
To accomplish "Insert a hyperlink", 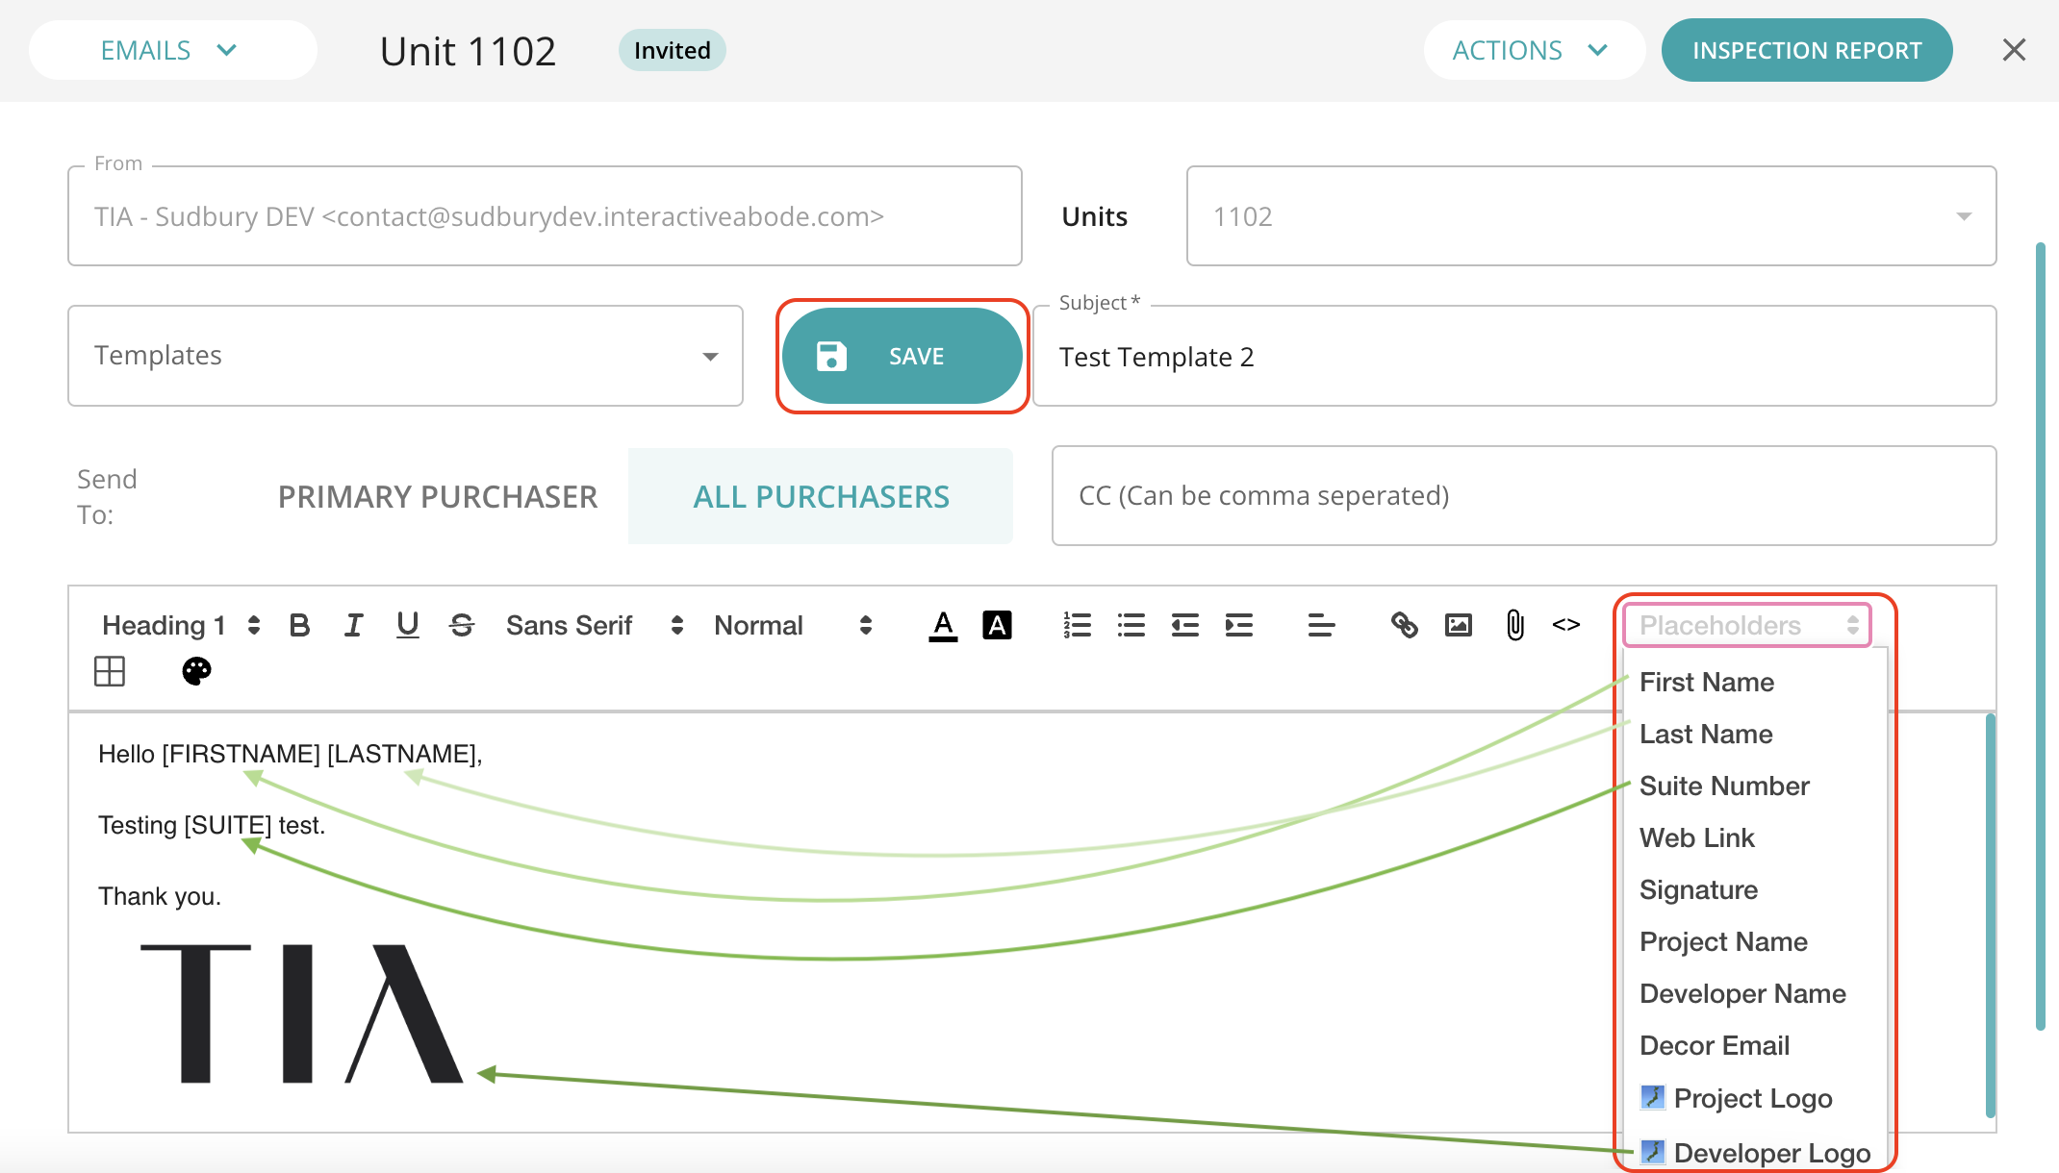I will pos(1404,626).
